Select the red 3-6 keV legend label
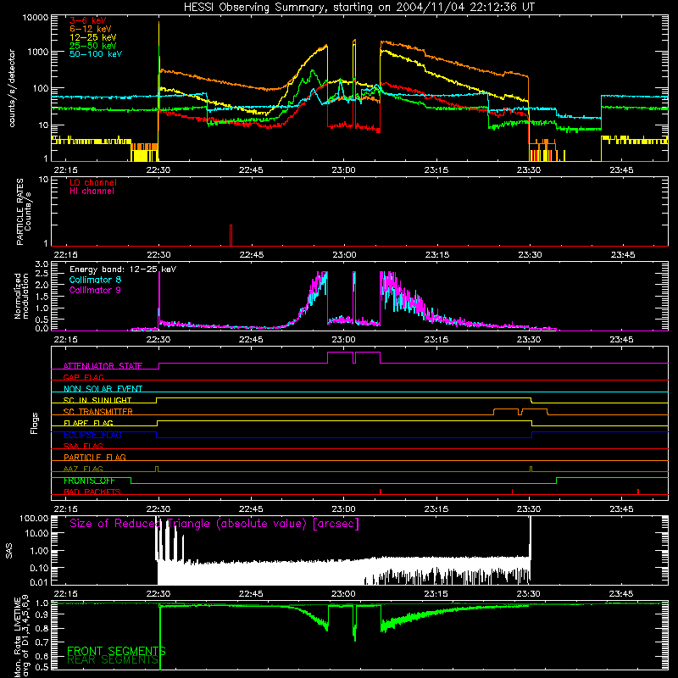 [x=87, y=20]
